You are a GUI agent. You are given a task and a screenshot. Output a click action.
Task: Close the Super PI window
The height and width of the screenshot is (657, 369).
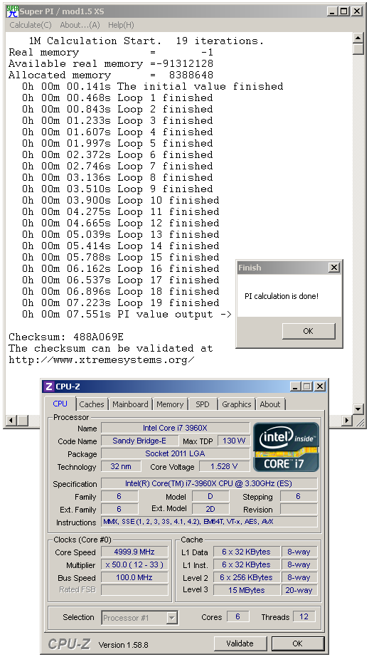[x=356, y=11]
